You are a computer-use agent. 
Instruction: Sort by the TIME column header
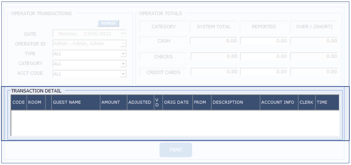pyautogui.click(x=326, y=102)
